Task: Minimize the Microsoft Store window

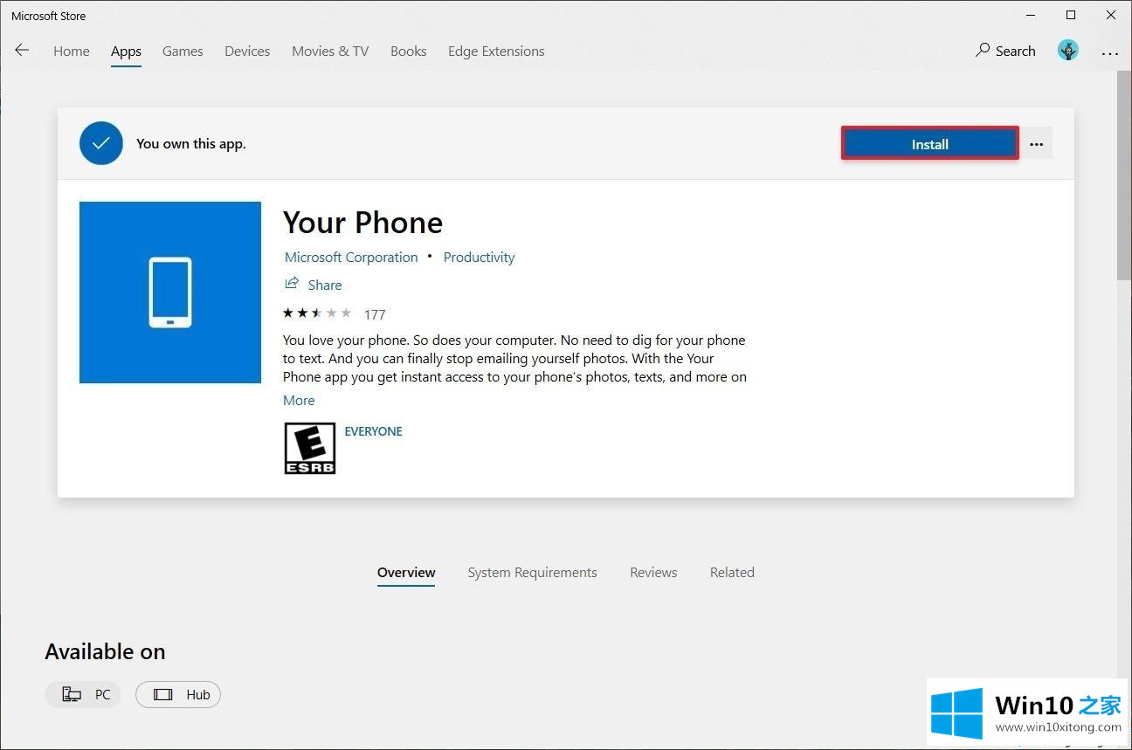Action: 1031,15
